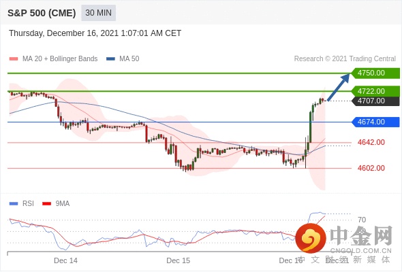402x272 pixels.
Task: Click the blue upward trend arrow
Action: [339, 87]
